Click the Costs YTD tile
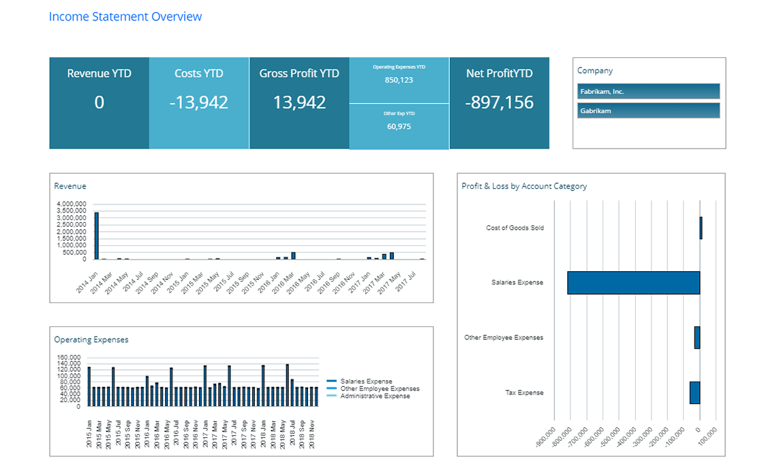The height and width of the screenshot is (468, 777). point(199,103)
